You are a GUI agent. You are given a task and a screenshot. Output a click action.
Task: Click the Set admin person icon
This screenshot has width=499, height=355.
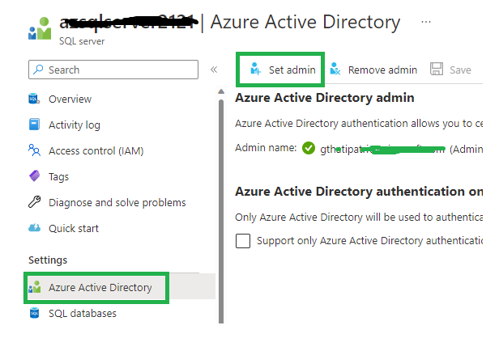pos(255,70)
